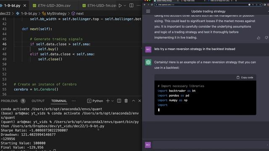The width and height of the screenshot is (269, 151).
Task: Click the MO user avatar on message
Action: 148,49
